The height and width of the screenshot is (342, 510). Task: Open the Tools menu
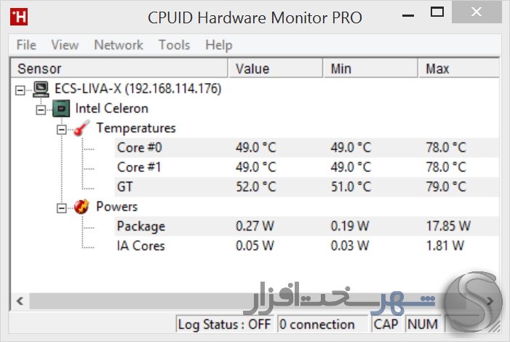point(175,45)
